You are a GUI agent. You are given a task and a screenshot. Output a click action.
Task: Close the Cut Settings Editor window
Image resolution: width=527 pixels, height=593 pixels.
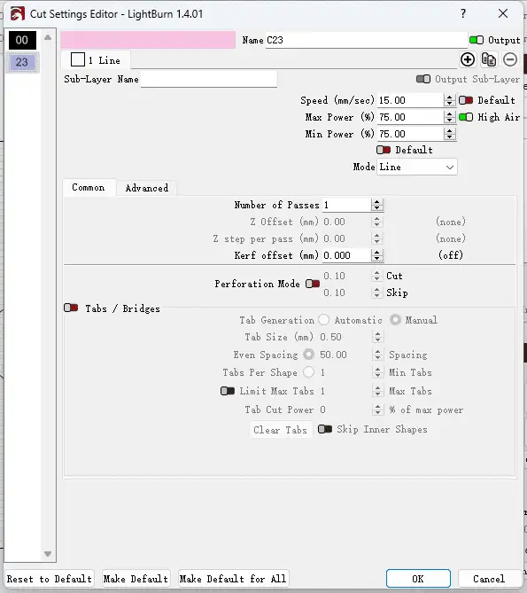click(x=503, y=13)
